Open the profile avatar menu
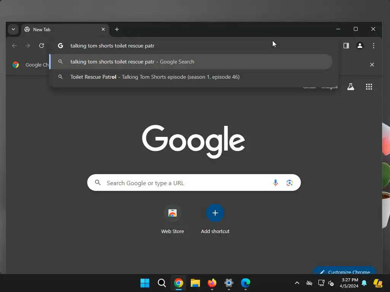Image resolution: width=390 pixels, height=292 pixels. coord(360,46)
